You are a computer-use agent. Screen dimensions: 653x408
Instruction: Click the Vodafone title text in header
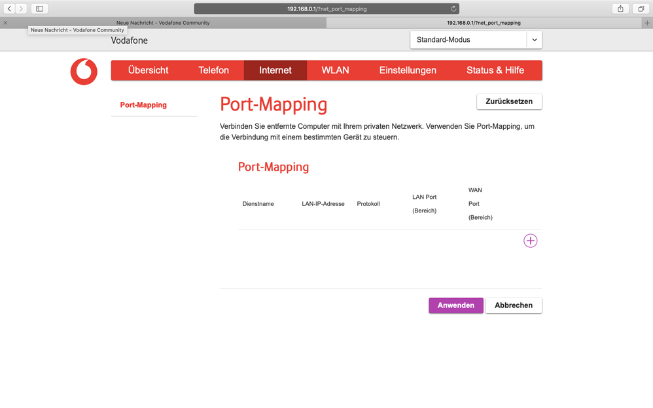click(x=129, y=41)
